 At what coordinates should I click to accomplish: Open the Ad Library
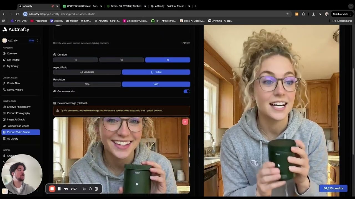click(12, 138)
